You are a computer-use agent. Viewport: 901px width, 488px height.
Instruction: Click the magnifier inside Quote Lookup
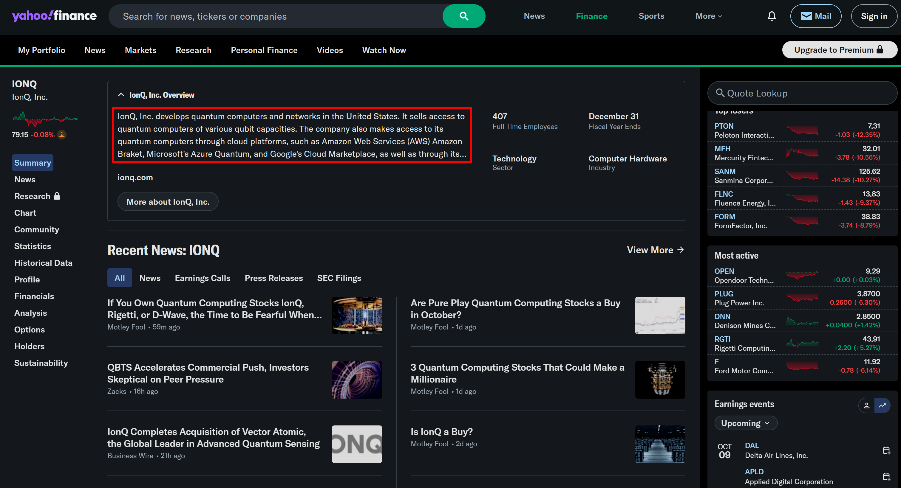[721, 93]
